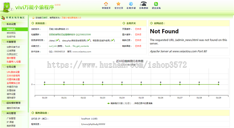Click the 在线升级 globe icon

click(131, 4)
